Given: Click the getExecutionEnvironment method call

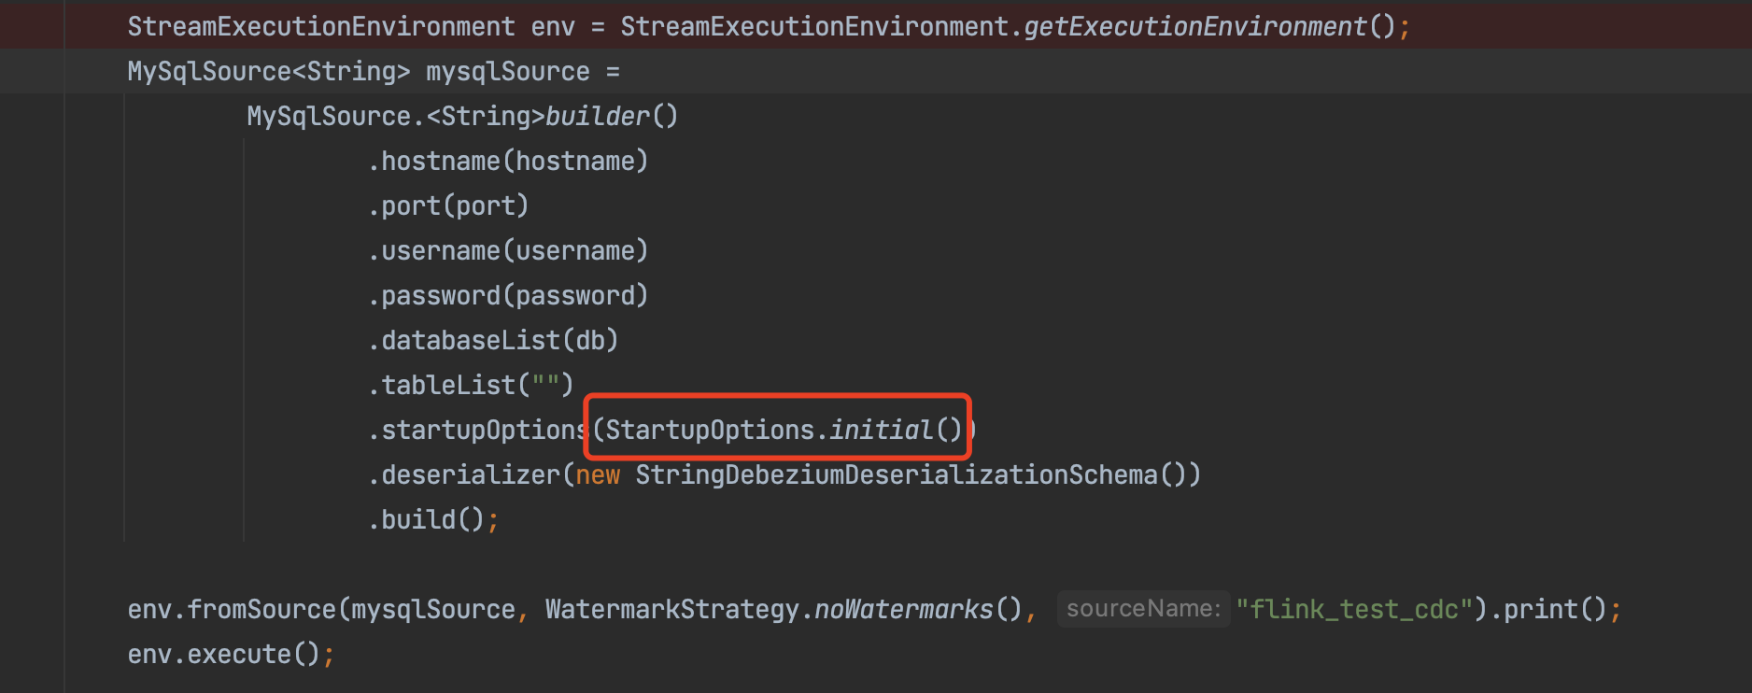Looking at the screenshot, I should coord(1209,27).
